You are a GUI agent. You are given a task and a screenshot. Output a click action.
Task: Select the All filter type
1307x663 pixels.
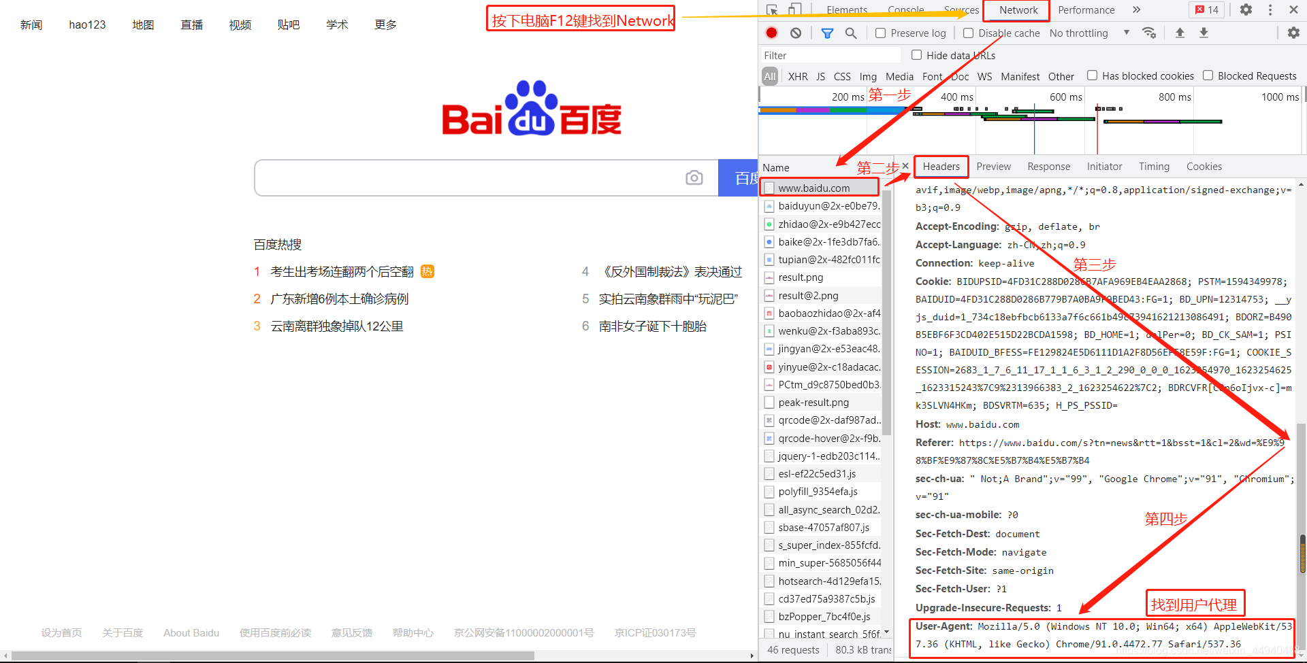pos(769,76)
